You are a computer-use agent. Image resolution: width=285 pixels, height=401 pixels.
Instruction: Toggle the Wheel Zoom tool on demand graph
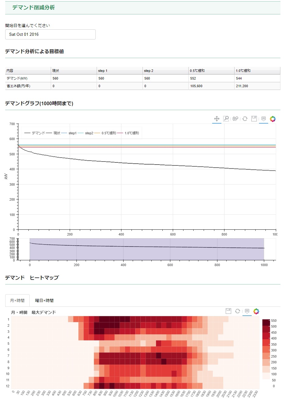coord(235,119)
